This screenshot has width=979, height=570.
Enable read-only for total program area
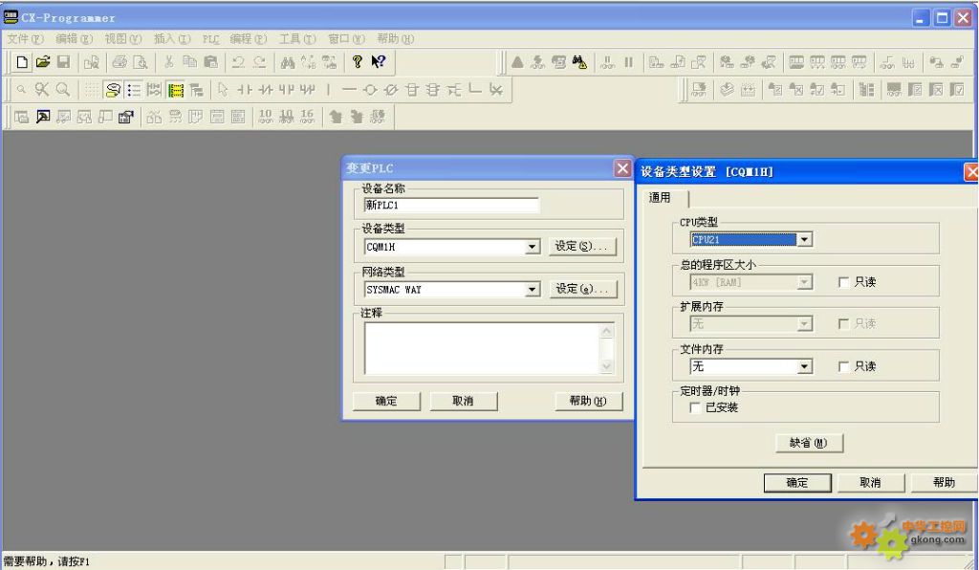click(843, 282)
